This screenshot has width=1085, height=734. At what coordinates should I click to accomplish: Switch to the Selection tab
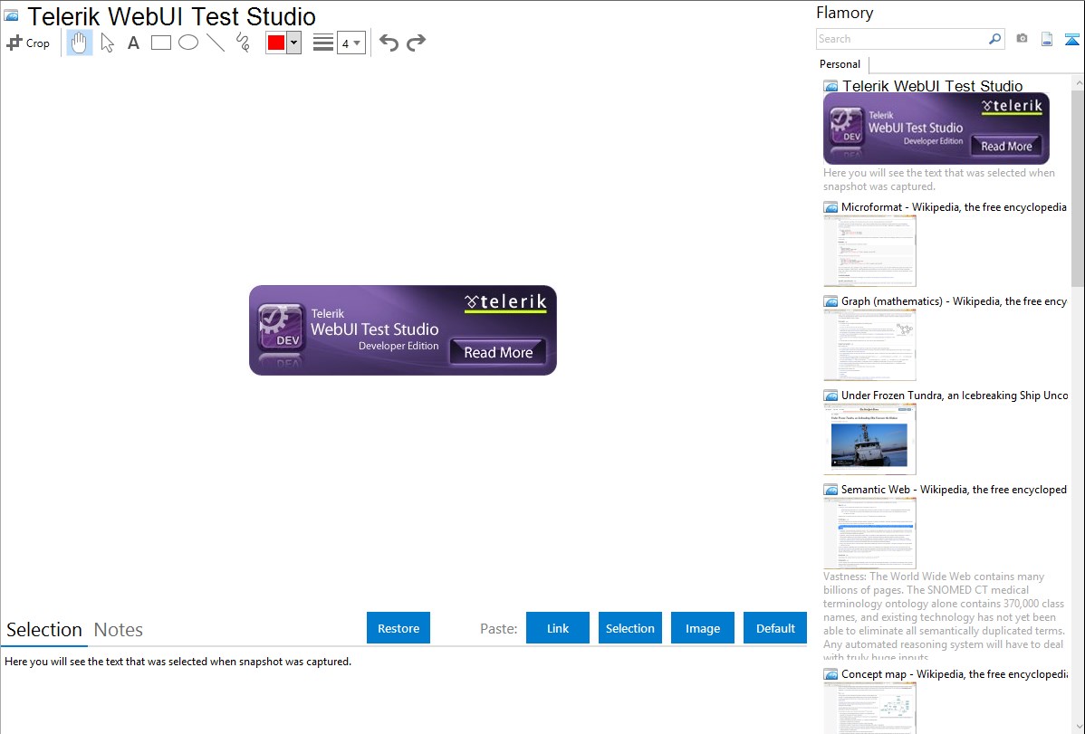click(x=44, y=630)
